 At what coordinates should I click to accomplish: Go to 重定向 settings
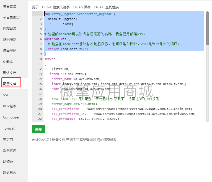pos(8,140)
